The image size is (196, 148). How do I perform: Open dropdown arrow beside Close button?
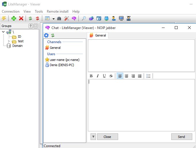(x=93, y=137)
